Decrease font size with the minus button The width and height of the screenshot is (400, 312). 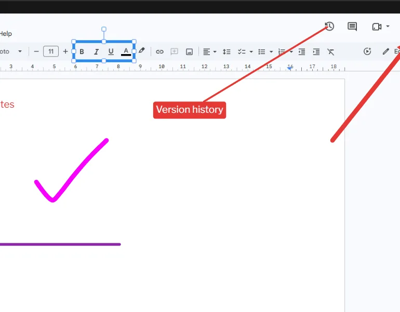(x=36, y=51)
